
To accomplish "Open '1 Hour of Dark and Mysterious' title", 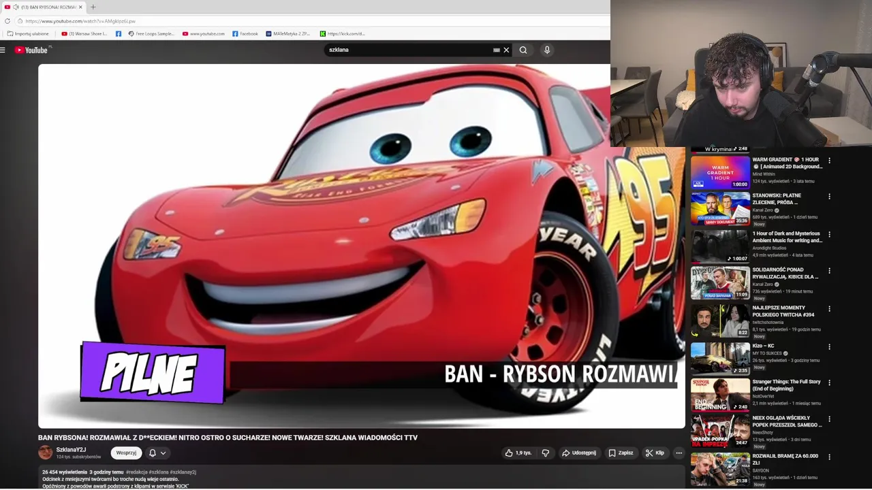I will (x=788, y=237).
